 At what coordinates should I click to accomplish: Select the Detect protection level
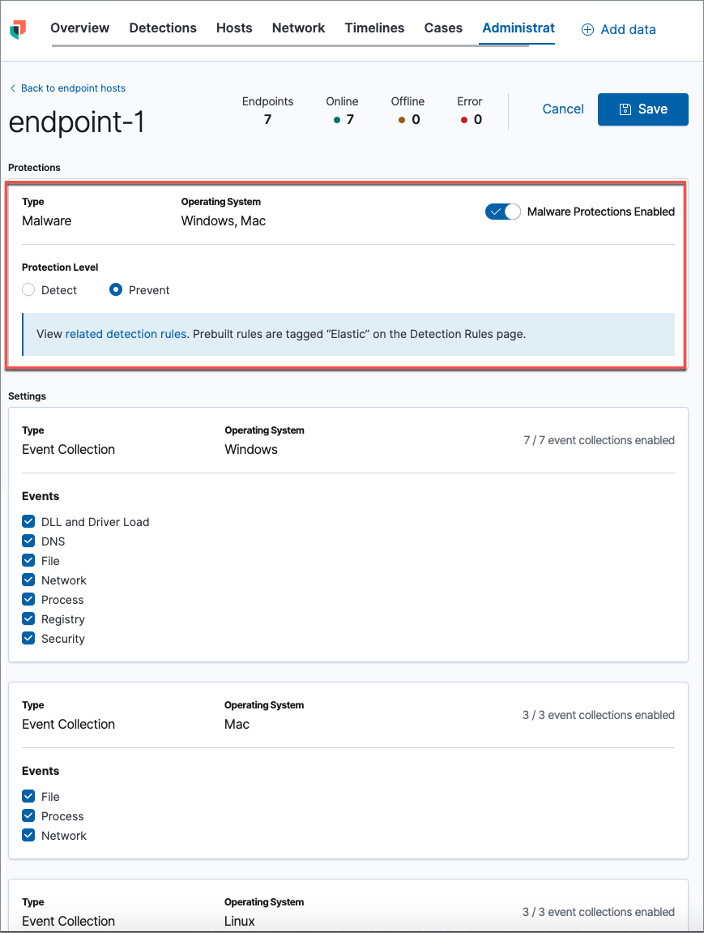(29, 290)
